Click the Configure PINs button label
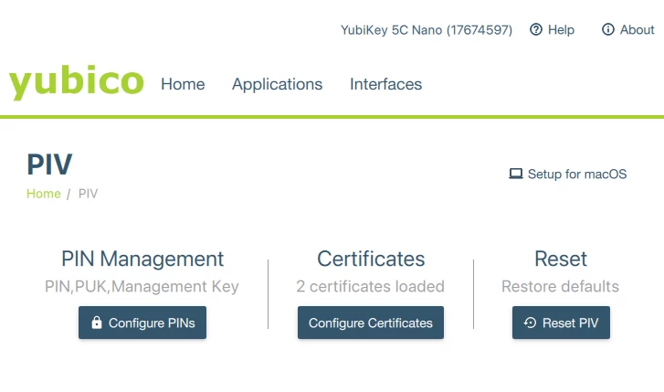 coord(152,323)
